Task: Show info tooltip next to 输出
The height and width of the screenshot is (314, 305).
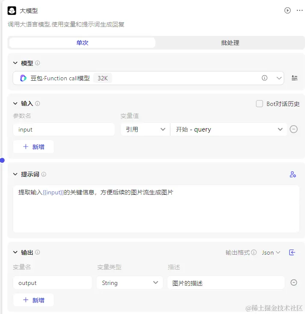Action: (38, 252)
